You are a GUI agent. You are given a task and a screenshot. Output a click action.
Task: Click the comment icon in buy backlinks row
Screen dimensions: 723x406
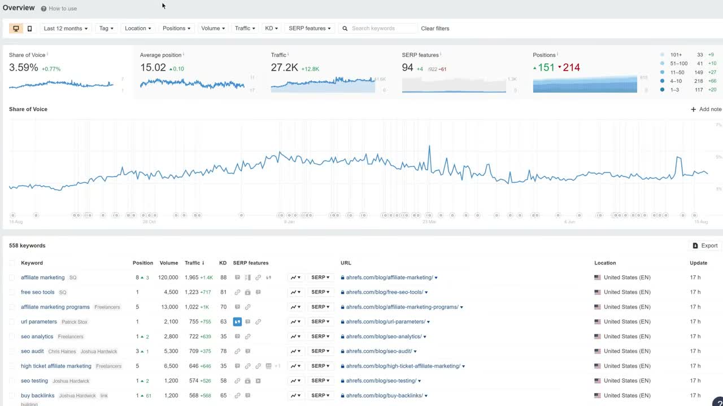[x=248, y=395]
